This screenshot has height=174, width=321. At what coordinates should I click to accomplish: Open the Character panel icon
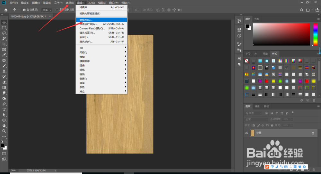pyautogui.click(x=239, y=59)
